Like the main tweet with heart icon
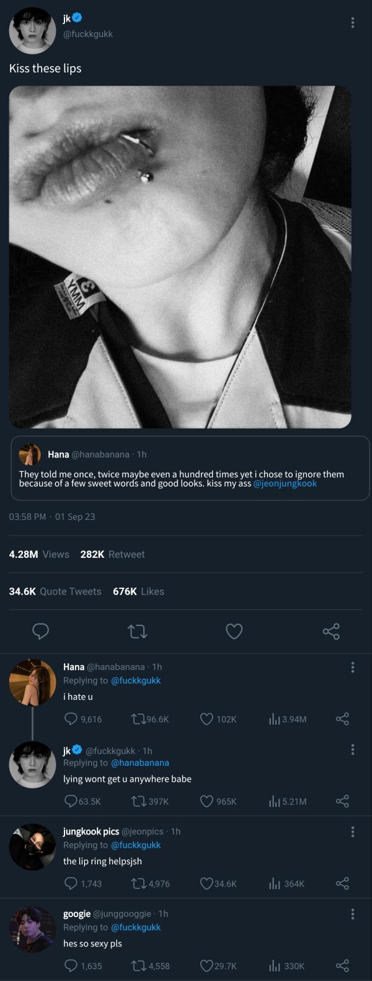 [x=234, y=632]
